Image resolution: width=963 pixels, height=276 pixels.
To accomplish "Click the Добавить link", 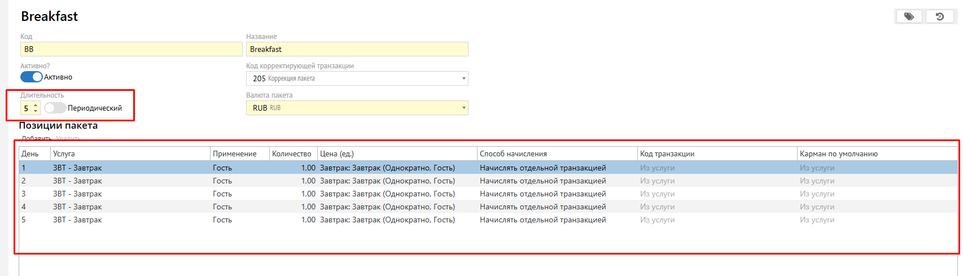I will click(x=36, y=138).
